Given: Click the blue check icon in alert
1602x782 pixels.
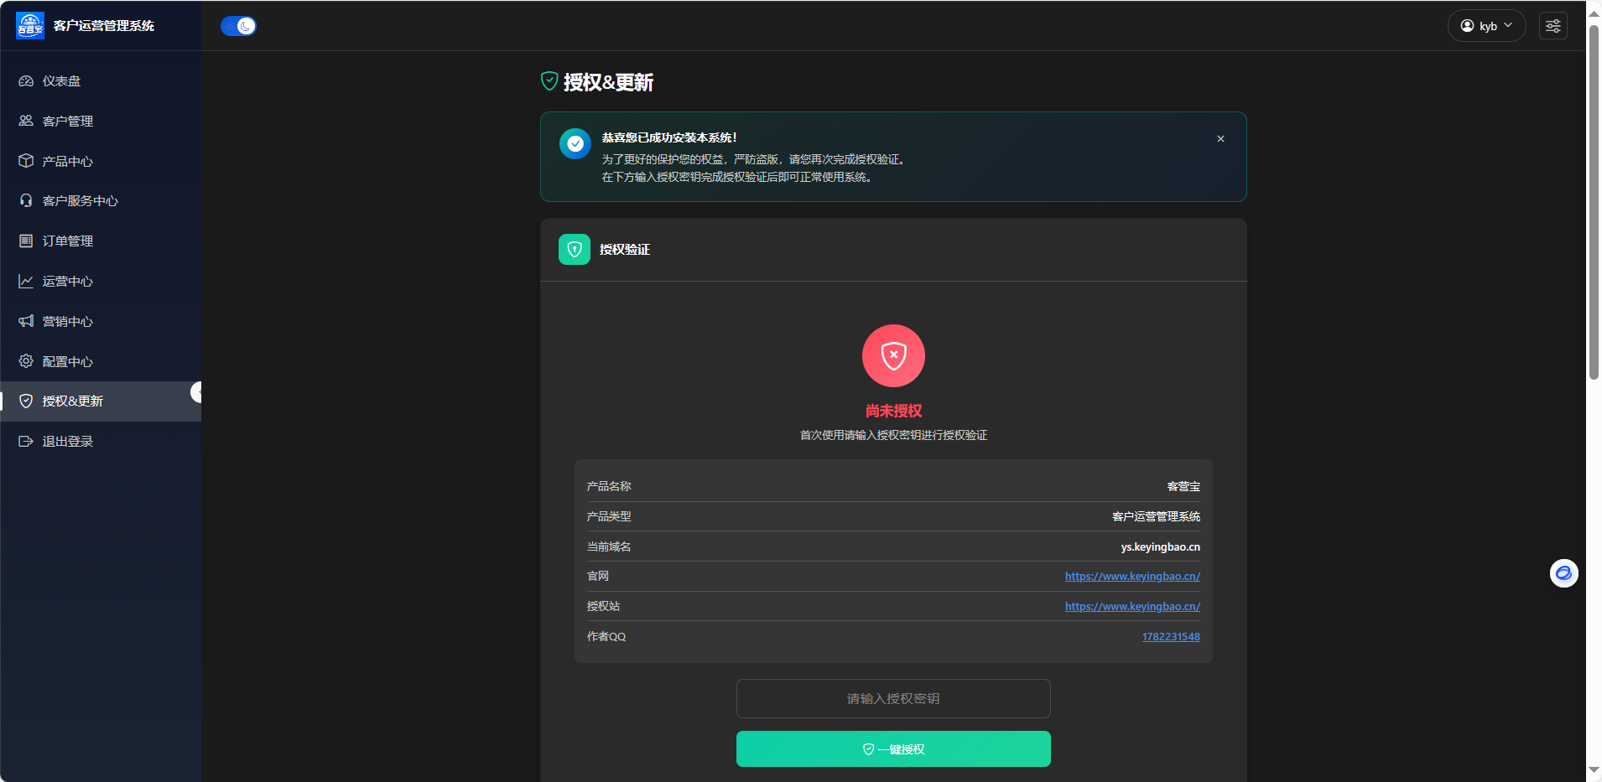Looking at the screenshot, I should [x=575, y=143].
